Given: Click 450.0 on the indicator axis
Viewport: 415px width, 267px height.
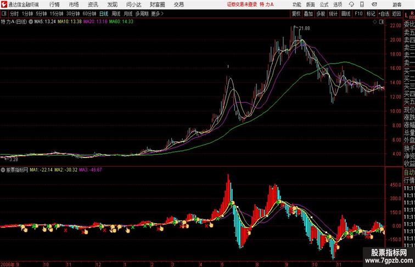Looking at the screenshot, I should click(x=395, y=185).
